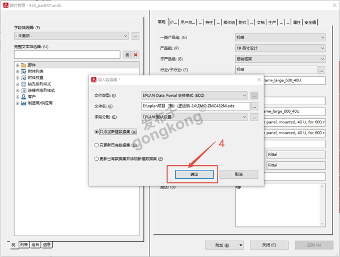
Task: Click the 客户 person icon in tree
Action: (x=23, y=97)
